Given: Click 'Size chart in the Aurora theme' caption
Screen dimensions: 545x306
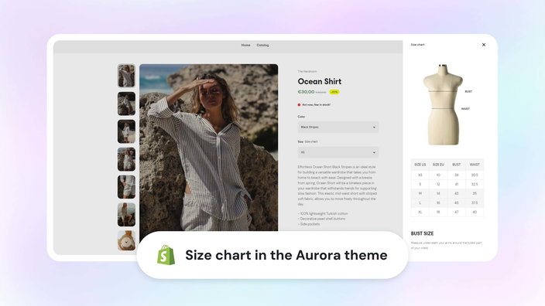Looking at the screenshot, I should [x=286, y=255].
